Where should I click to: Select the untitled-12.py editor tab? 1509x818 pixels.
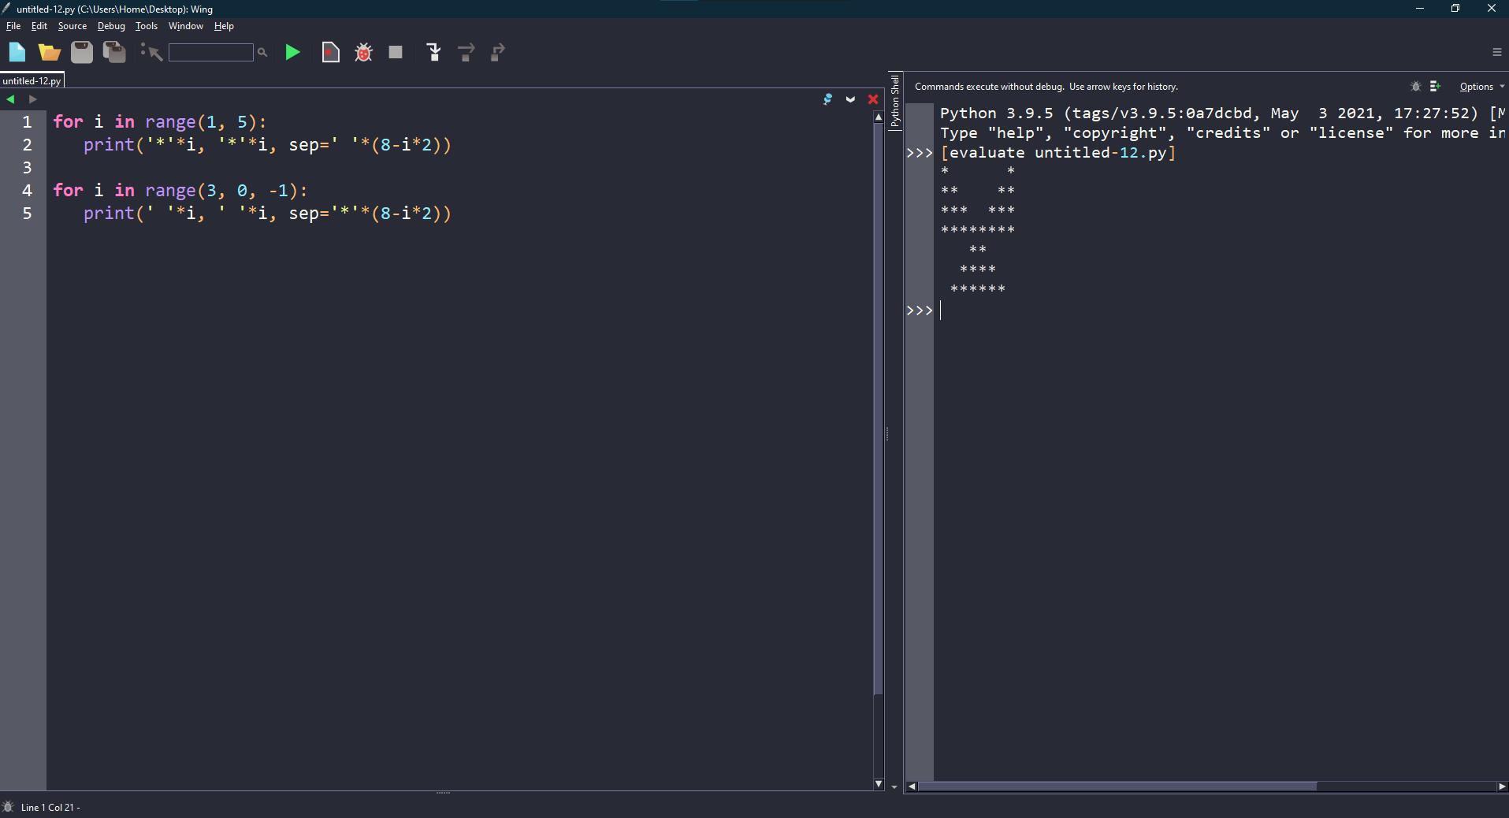click(x=32, y=81)
